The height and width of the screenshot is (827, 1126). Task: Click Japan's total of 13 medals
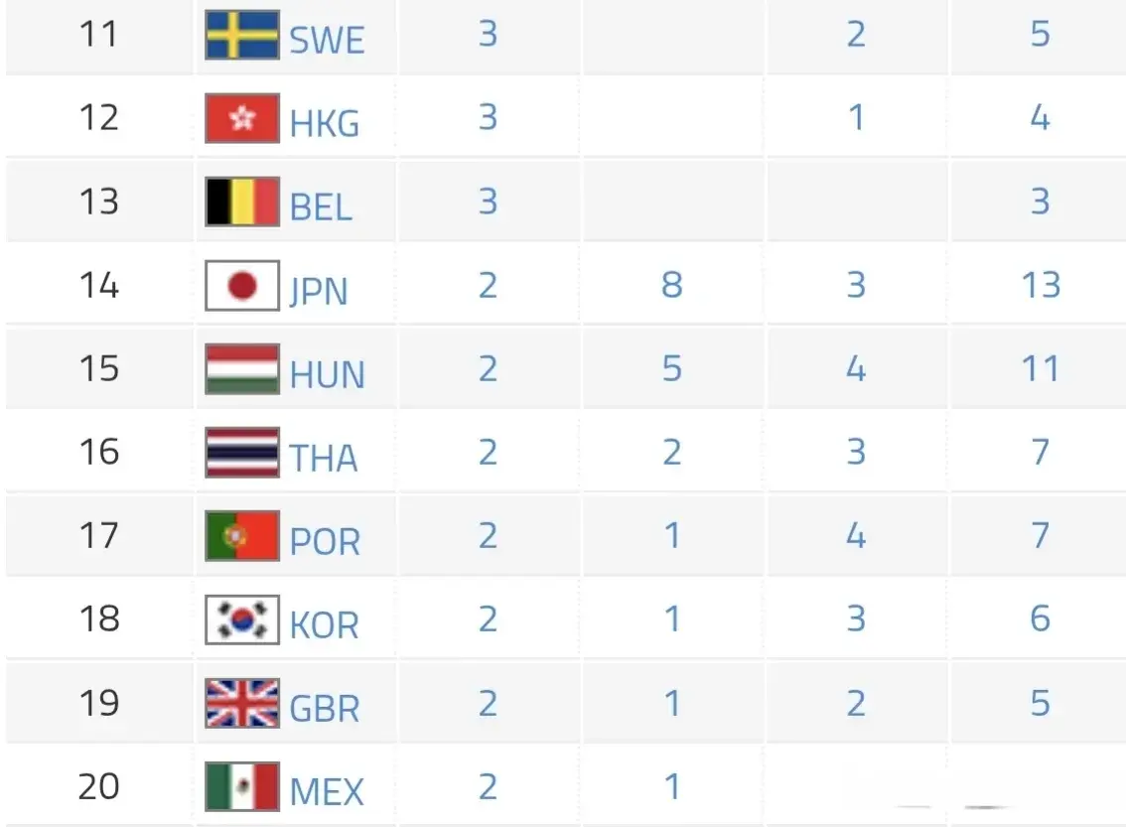(1041, 286)
